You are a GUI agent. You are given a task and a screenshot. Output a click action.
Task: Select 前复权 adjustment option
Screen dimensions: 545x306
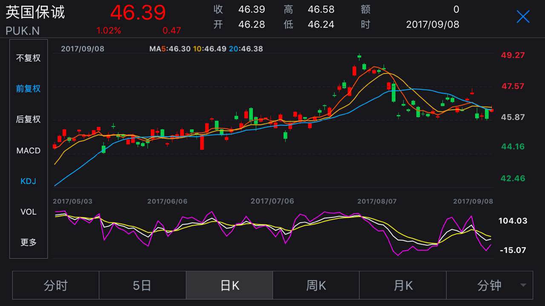pos(29,89)
